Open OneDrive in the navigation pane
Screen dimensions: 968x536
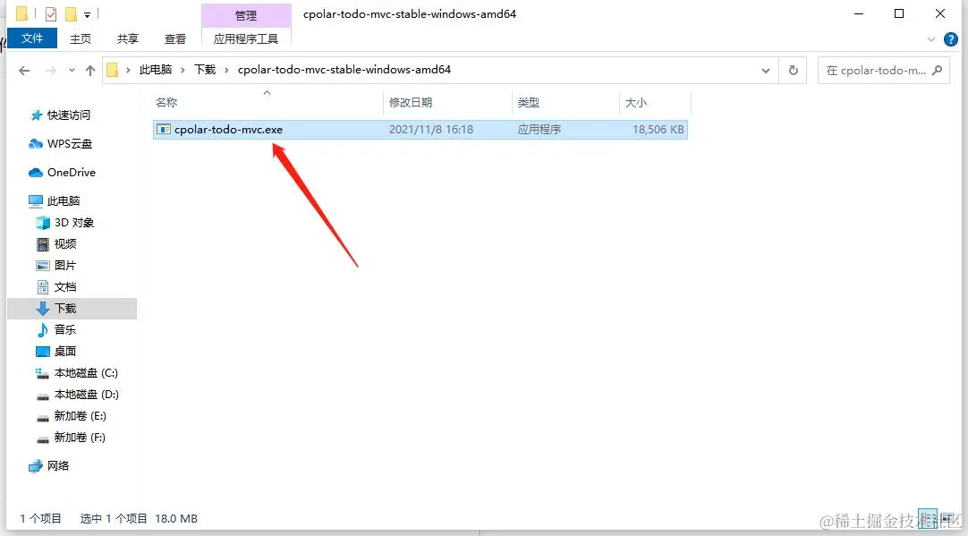click(71, 173)
